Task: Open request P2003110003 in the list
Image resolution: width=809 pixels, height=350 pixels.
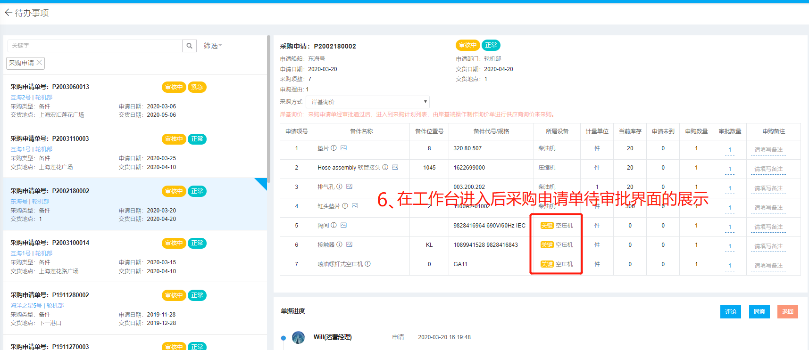Action: [x=135, y=152]
